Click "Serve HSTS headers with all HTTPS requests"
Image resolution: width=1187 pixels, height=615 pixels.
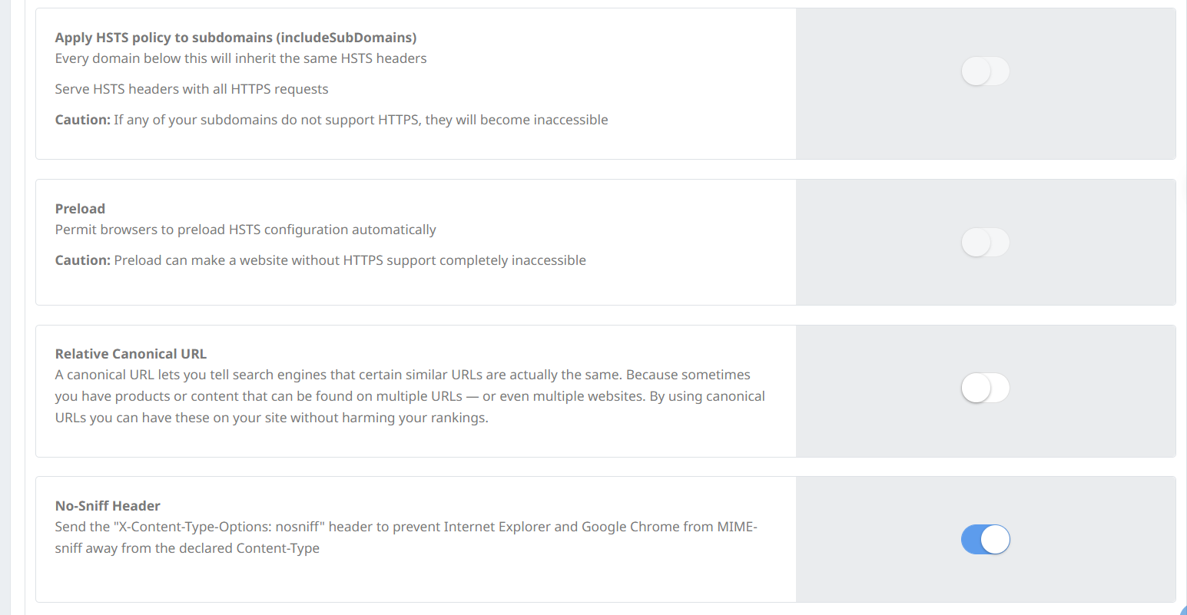191,89
